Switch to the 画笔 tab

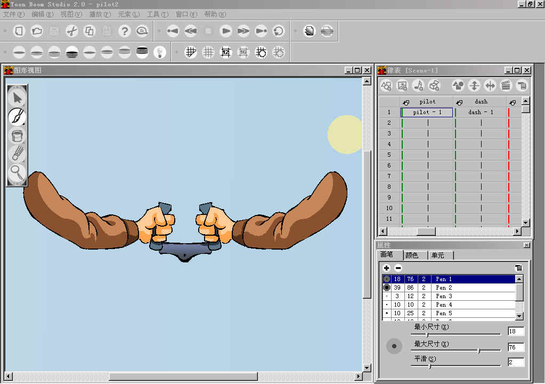[x=389, y=254]
